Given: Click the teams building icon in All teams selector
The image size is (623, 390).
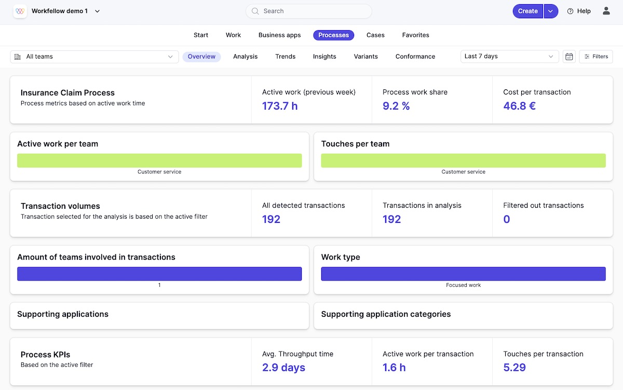Looking at the screenshot, I should click(x=16, y=56).
